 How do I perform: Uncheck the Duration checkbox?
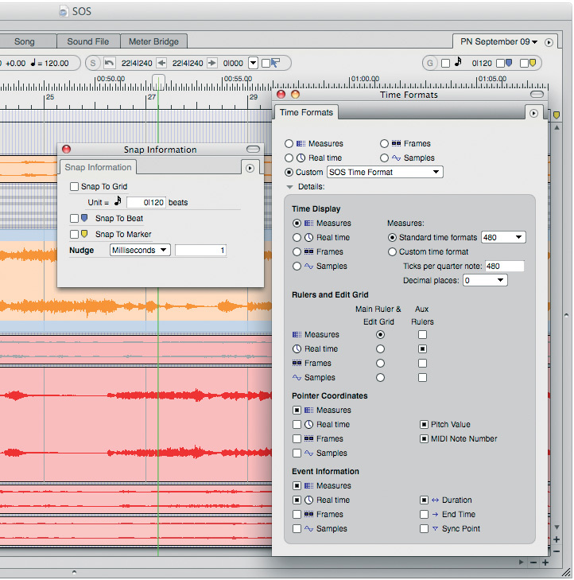424,500
